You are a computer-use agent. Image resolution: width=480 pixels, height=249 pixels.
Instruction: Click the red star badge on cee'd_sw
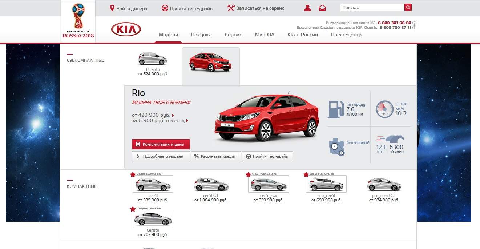(248, 175)
